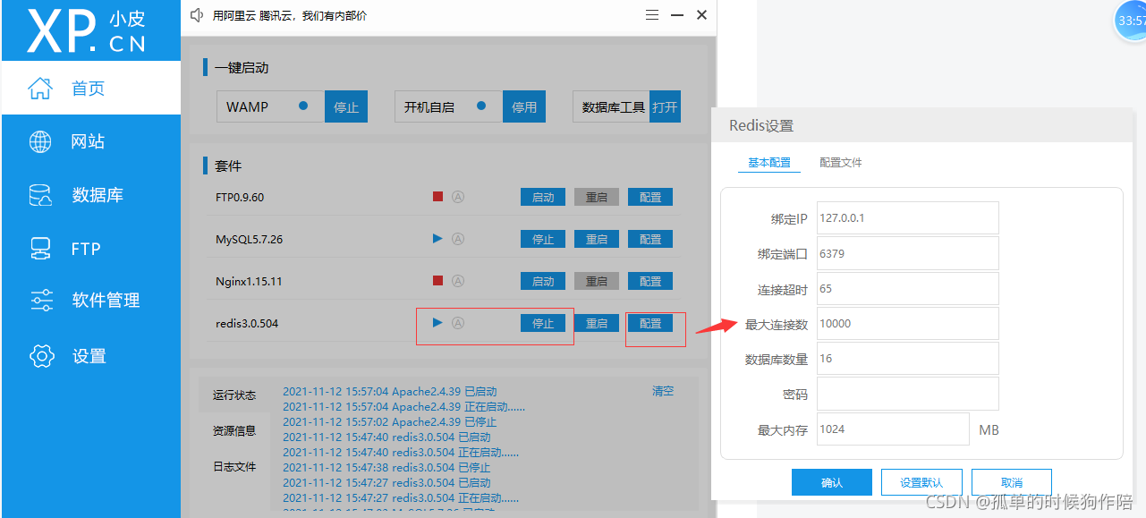Image resolution: width=1146 pixels, height=518 pixels.
Task: Stop MySQL5.7.26 service
Action: pos(543,239)
